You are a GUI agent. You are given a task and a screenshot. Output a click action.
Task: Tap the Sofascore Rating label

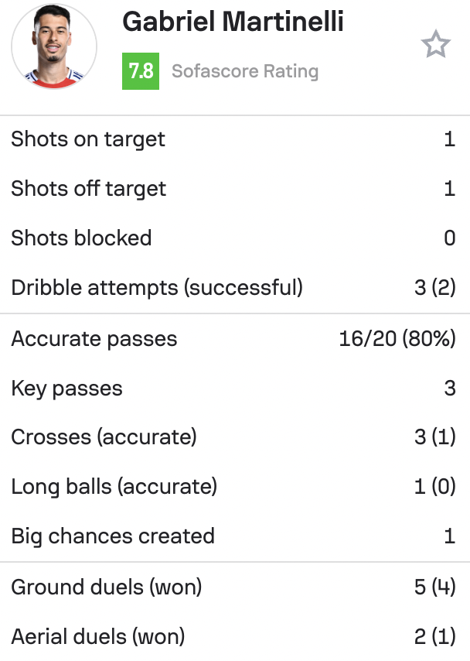(x=245, y=71)
